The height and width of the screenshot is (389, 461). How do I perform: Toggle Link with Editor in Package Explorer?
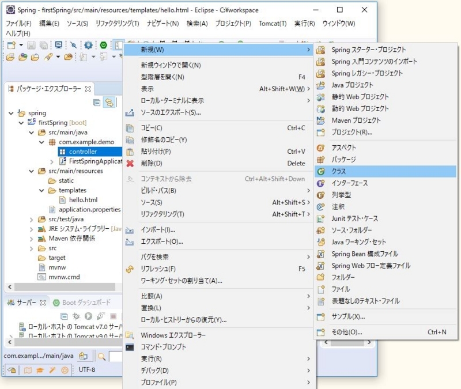click(x=109, y=103)
